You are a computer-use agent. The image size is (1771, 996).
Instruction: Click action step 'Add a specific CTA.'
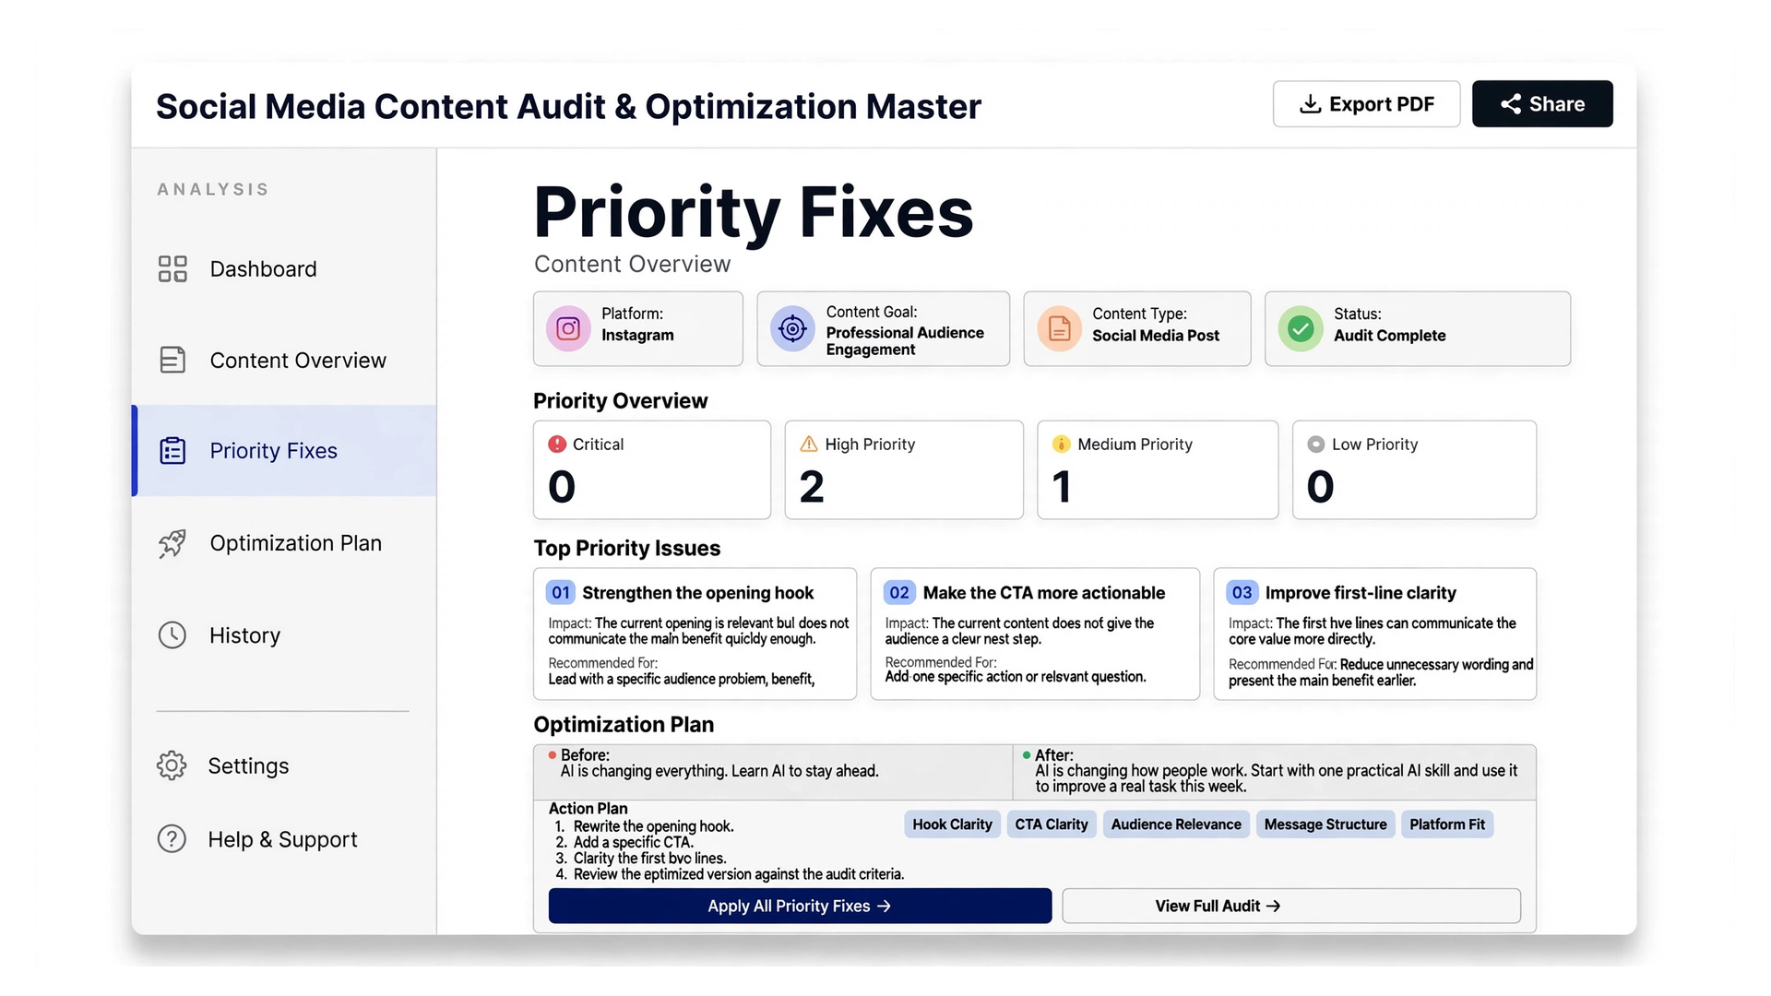tap(633, 842)
